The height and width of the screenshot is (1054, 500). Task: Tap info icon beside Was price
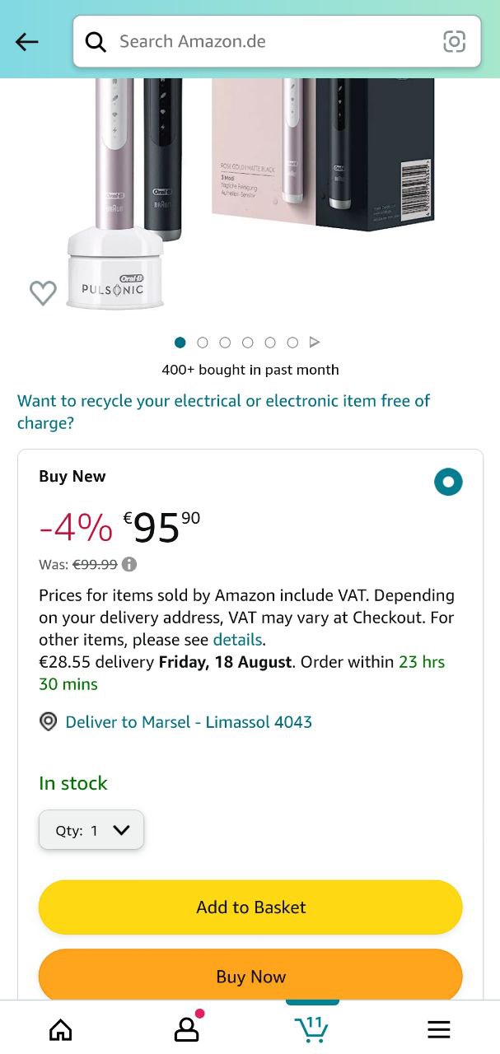click(x=129, y=565)
